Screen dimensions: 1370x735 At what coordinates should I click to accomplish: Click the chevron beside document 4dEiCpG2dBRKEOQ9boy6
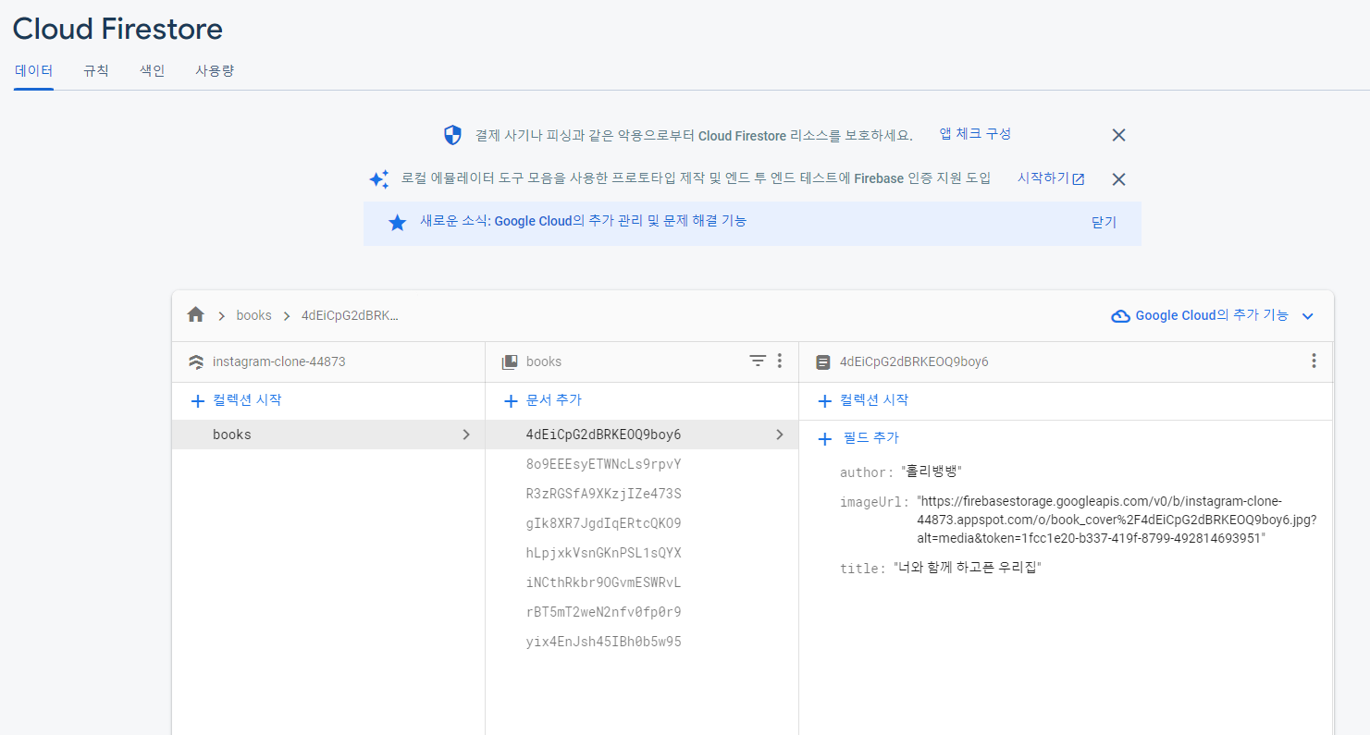point(780,435)
